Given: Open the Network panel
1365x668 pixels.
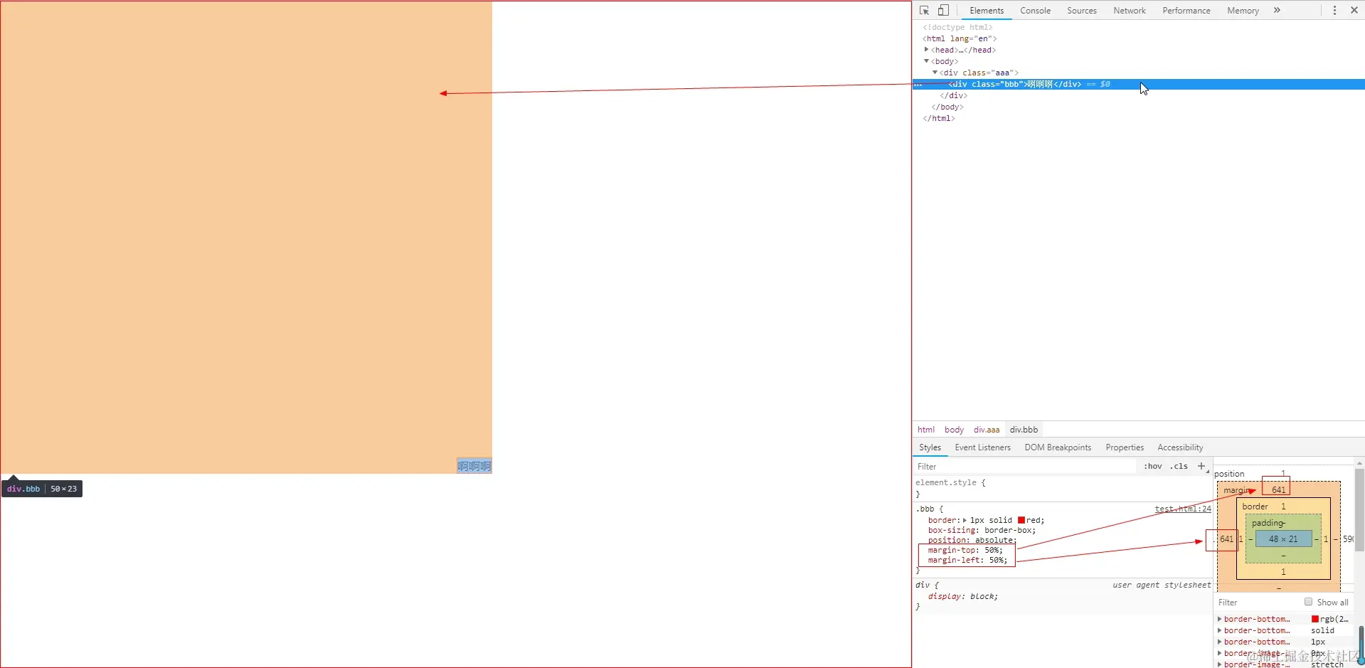Looking at the screenshot, I should [x=1129, y=10].
